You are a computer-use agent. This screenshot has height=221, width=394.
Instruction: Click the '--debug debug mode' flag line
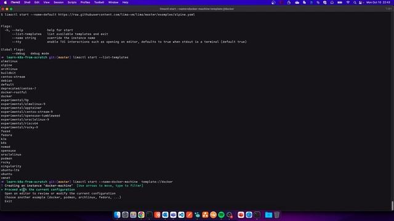point(30,53)
